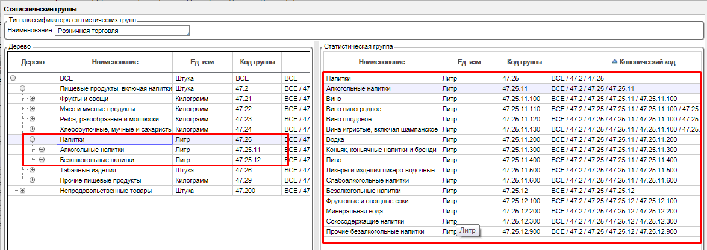The height and width of the screenshot is (250, 707).
Task: Select Рыба, ракообразные и моллюски in the tree
Action: point(114,119)
